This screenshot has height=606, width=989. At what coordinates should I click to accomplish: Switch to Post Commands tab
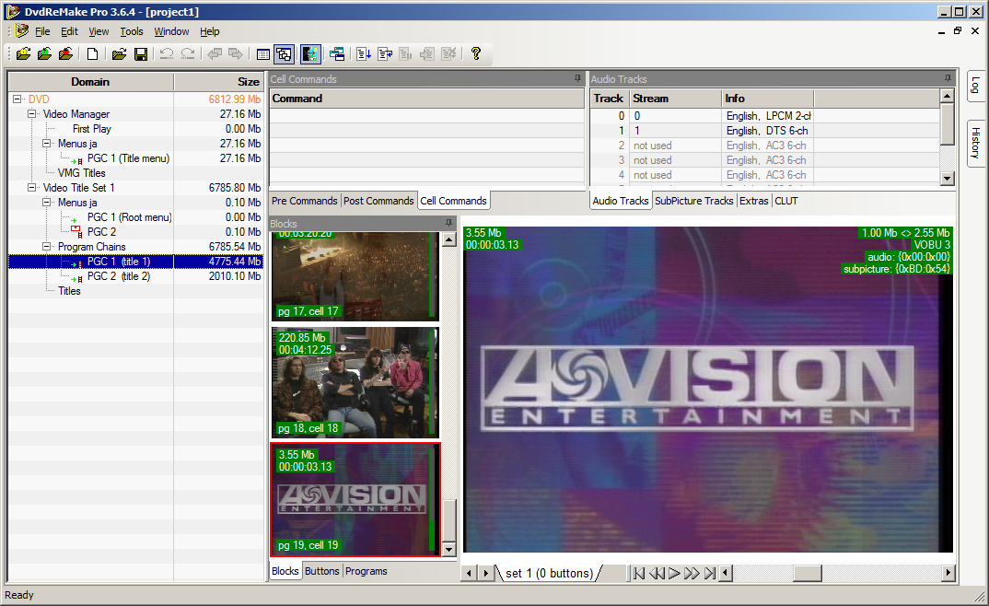click(x=378, y=201)
